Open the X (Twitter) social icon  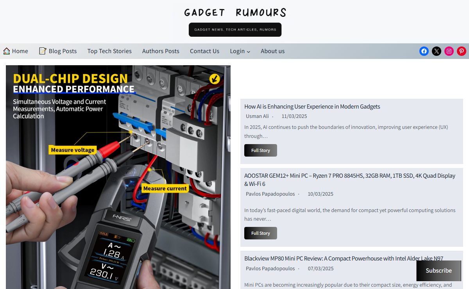click(x=437, y=51)
